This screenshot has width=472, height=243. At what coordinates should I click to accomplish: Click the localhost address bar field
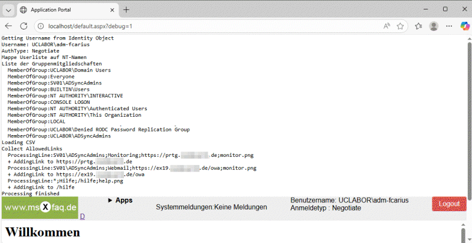pyautogui.click(x=206, y=26)
